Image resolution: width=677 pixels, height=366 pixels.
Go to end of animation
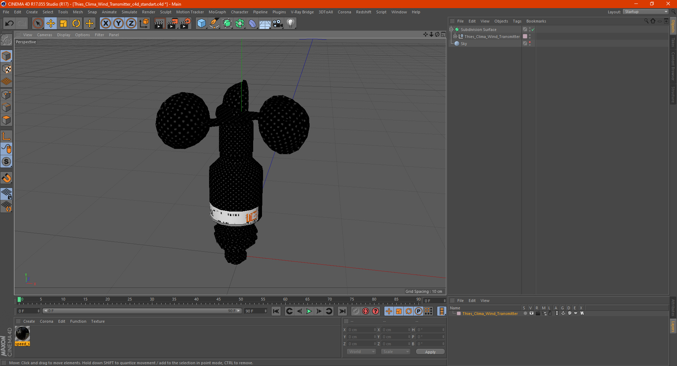pos(342,311)
